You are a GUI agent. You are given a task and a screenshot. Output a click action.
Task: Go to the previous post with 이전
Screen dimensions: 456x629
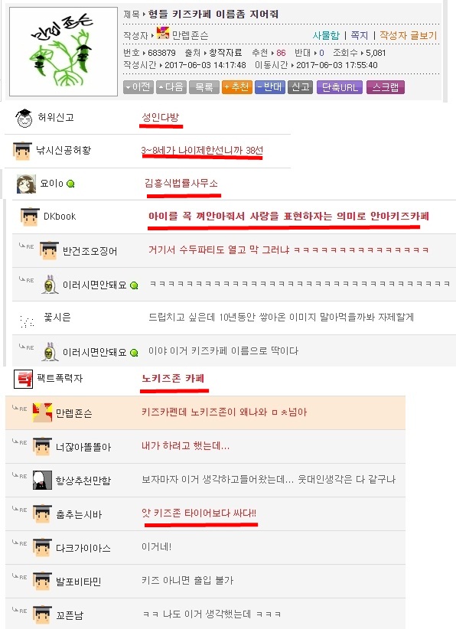tap(138, 87)
